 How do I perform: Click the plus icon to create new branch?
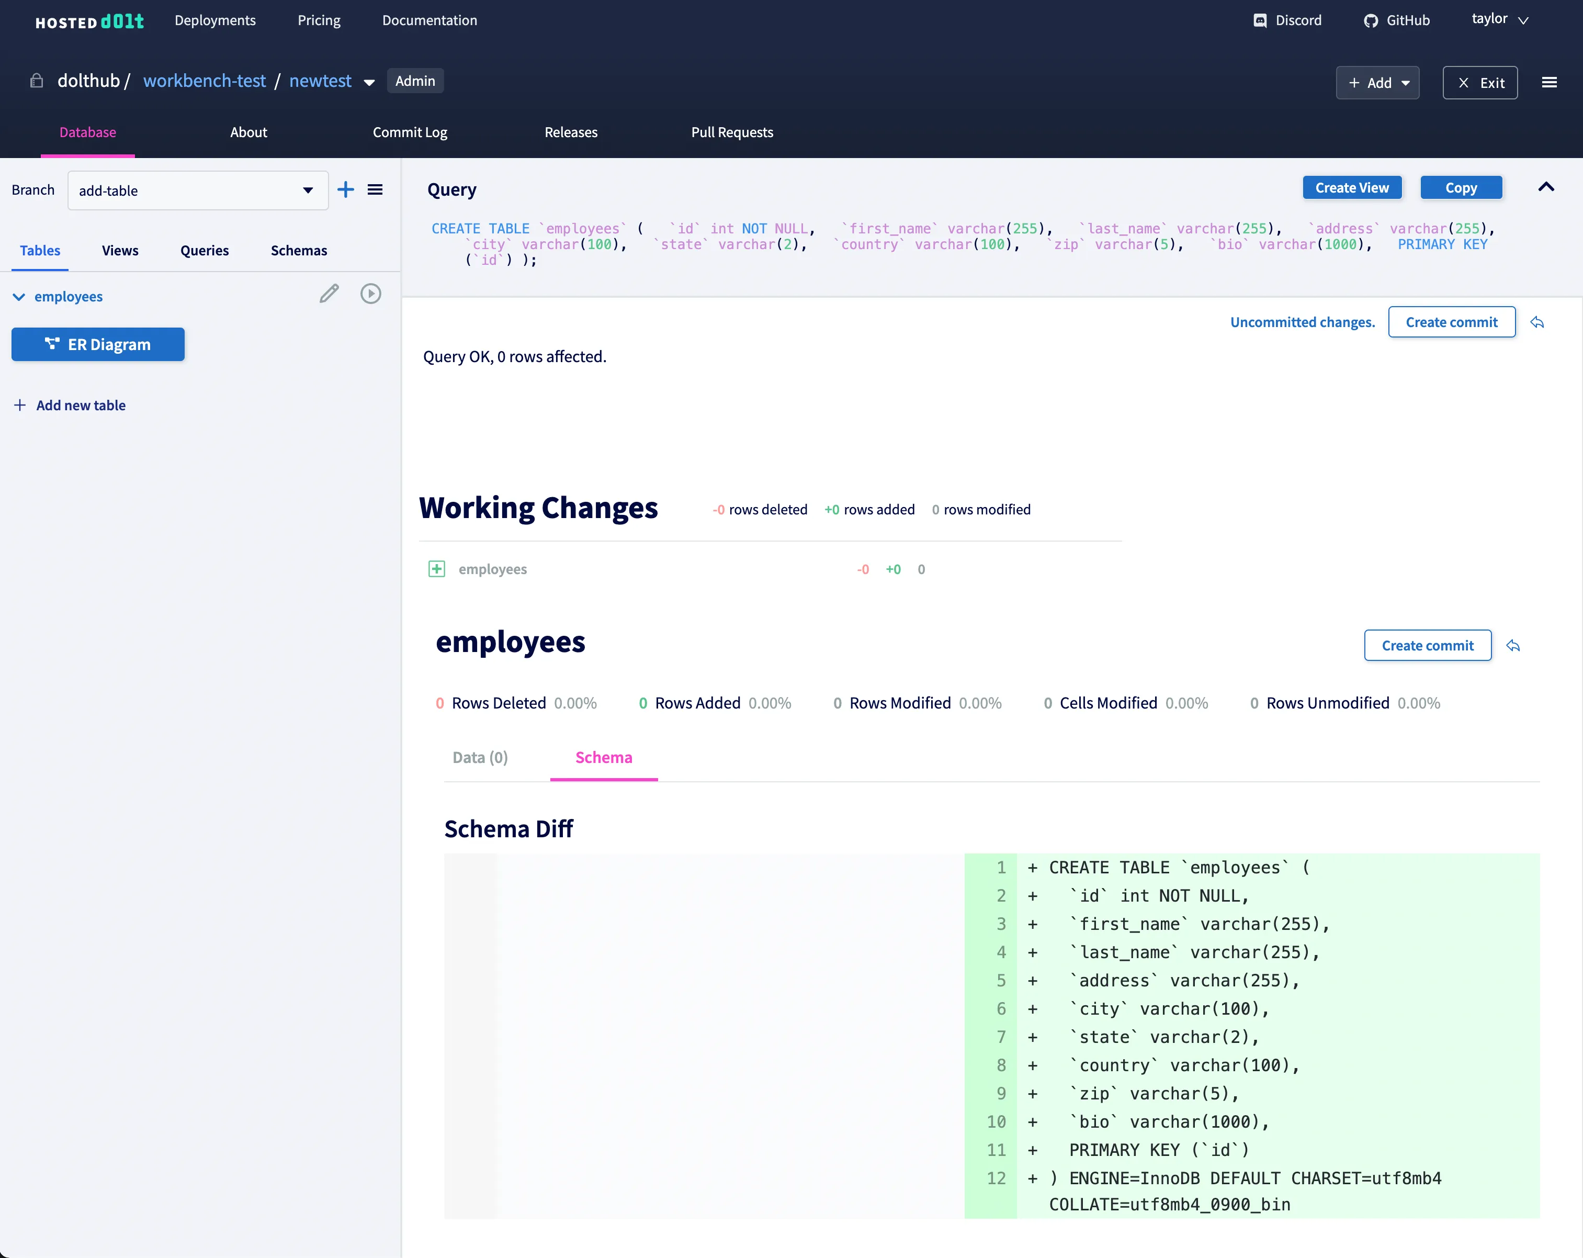click(345, 190)
